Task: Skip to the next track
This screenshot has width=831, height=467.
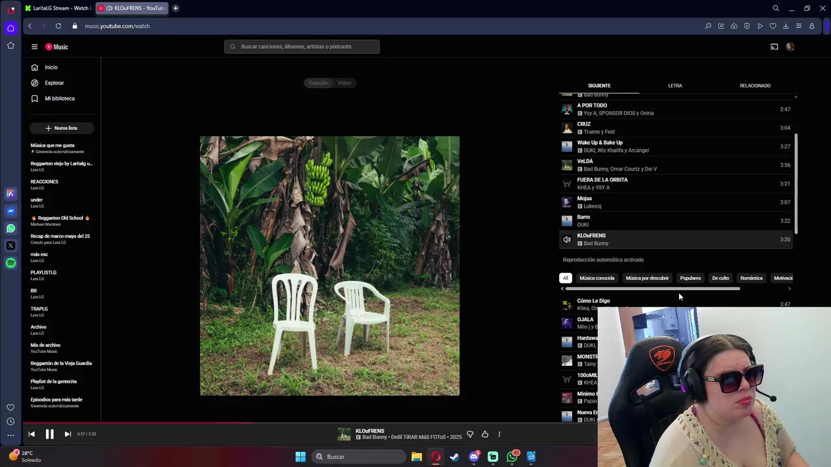Action: tap(68, 435)
